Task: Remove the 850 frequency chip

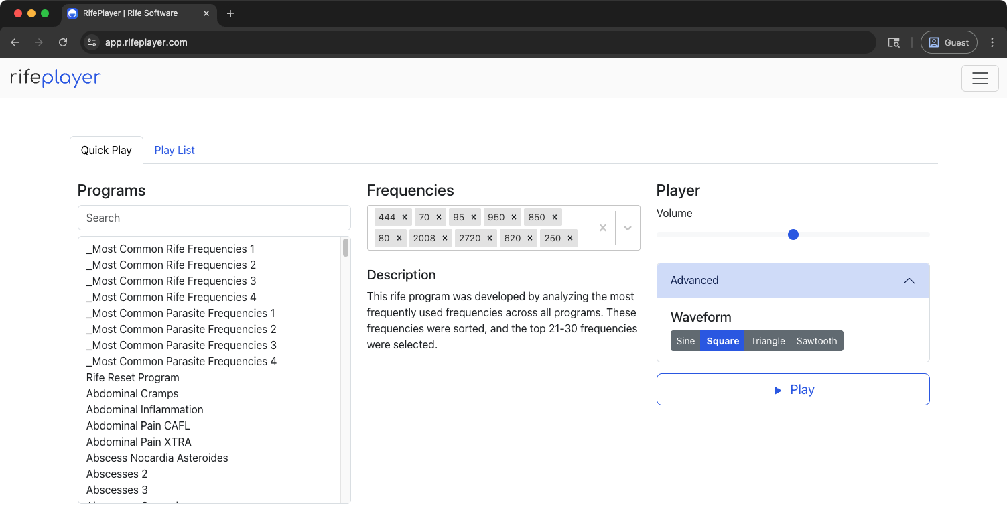Action: pos(554,216)
